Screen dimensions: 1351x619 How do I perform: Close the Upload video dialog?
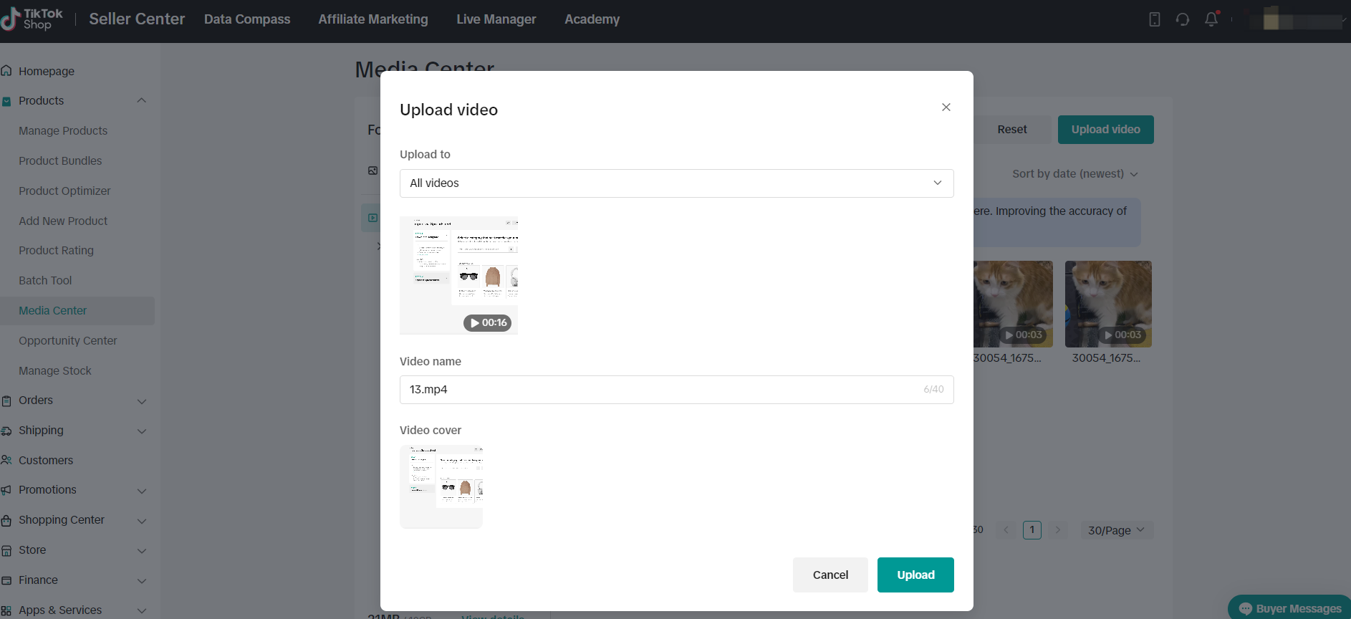[946, 107]
